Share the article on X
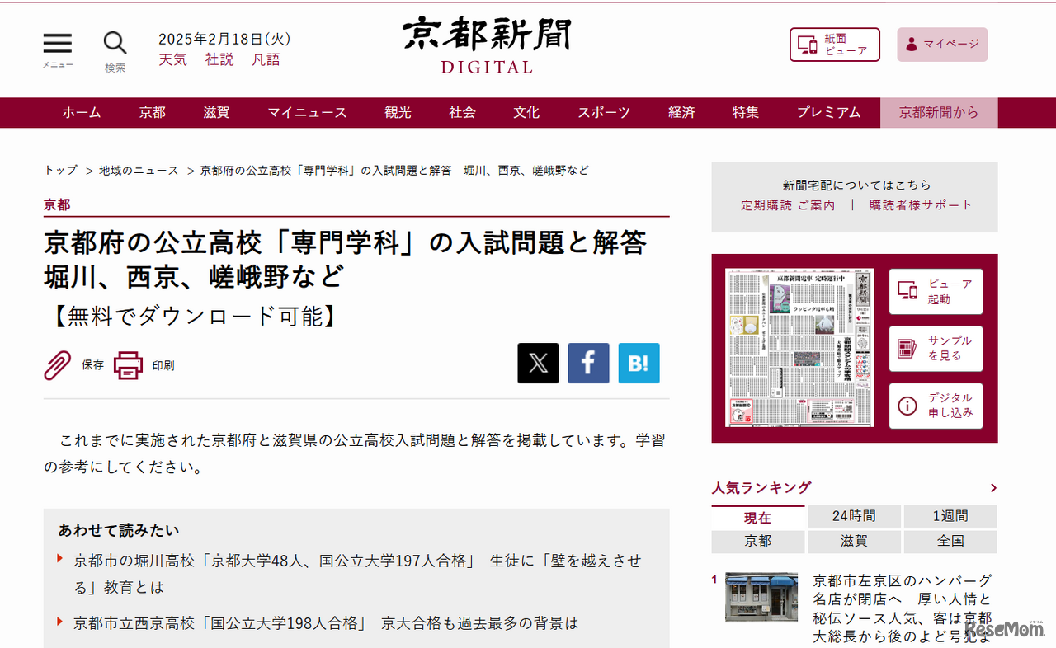 click(x=538, y=363)
